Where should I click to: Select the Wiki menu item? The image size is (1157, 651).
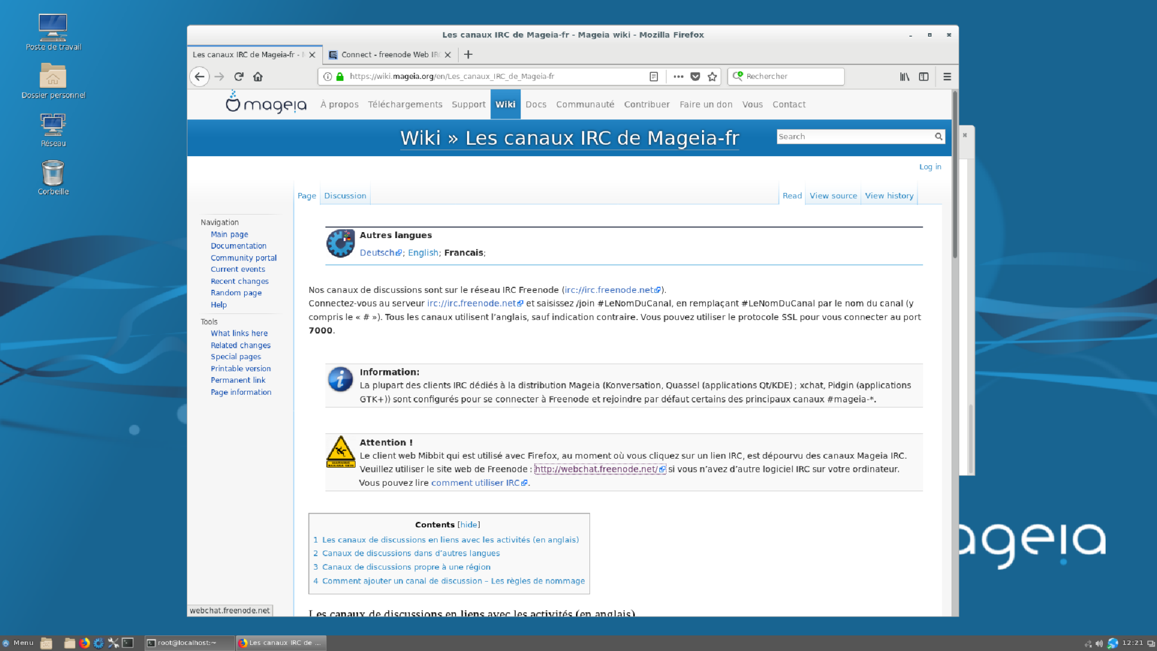[506, 104]
